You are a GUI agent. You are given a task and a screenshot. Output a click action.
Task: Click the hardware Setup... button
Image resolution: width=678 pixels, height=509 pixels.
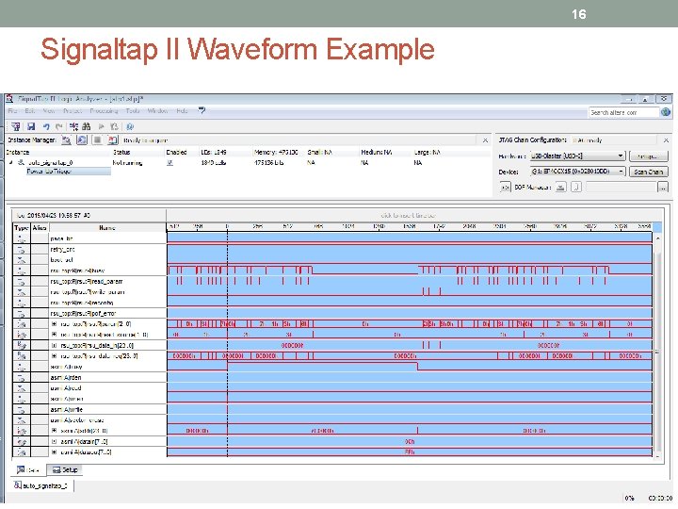pyautogui.click(x=648, y=156)
